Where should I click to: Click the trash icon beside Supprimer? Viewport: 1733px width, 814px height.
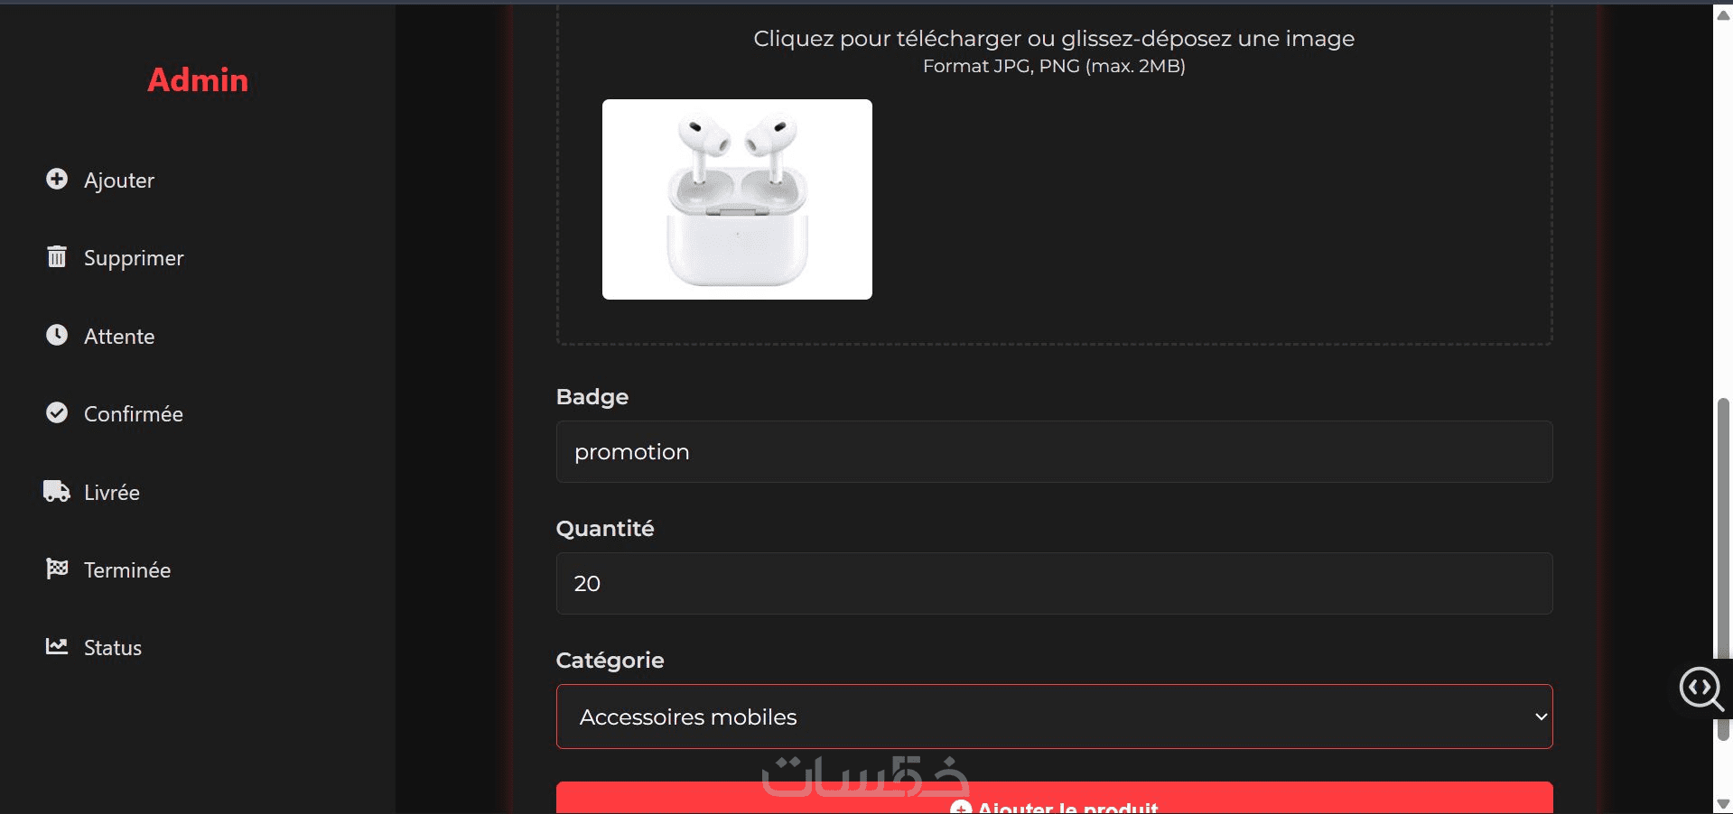[x=57, y=256]
